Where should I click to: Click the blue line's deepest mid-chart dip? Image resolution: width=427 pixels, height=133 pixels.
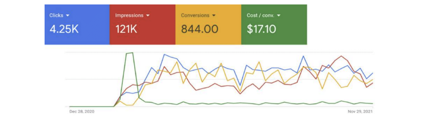(x=240, y=85)
